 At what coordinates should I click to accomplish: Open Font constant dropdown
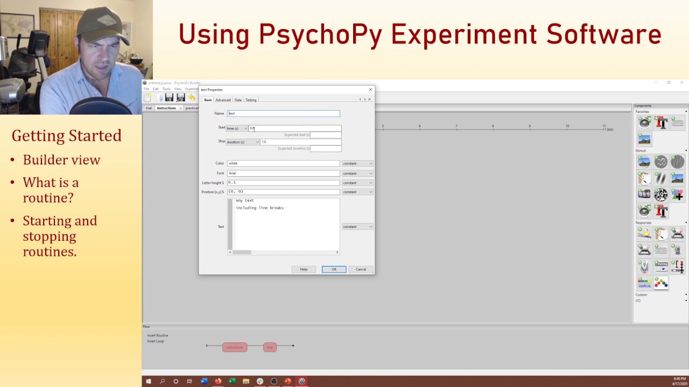tap(357, 173)
